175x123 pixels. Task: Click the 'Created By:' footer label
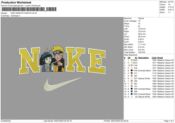click(x=6, y=121)
